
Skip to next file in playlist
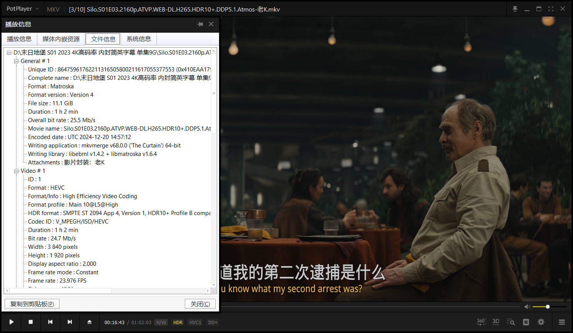(70, 322)
